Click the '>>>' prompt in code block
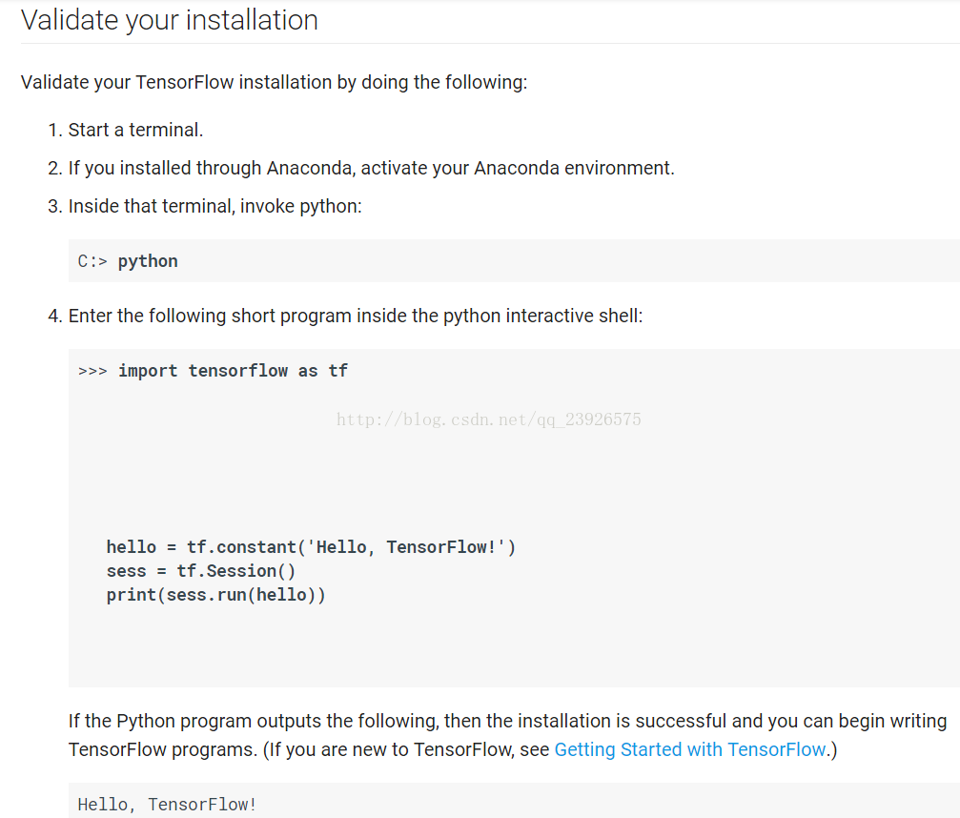This screenshot has width=960, height=818. pos(92,371)
